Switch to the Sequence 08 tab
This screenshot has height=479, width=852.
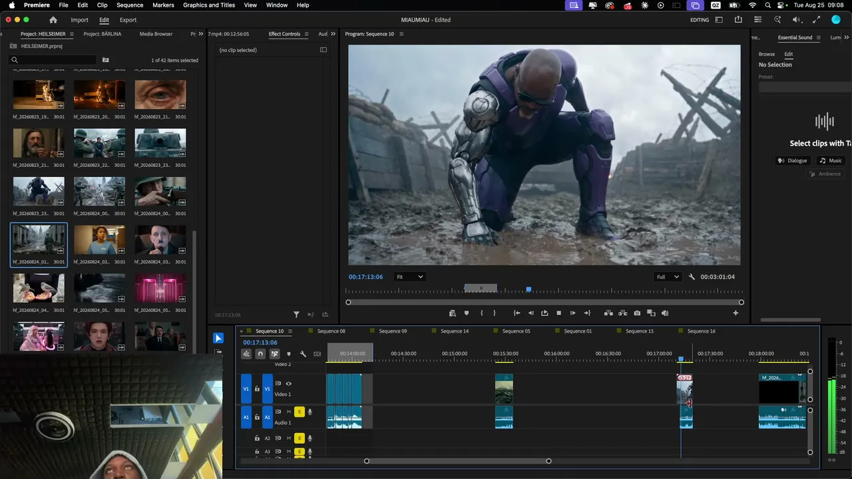click(x=331, y=331)
